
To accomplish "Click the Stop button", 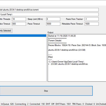I will [x=46, y=91].
